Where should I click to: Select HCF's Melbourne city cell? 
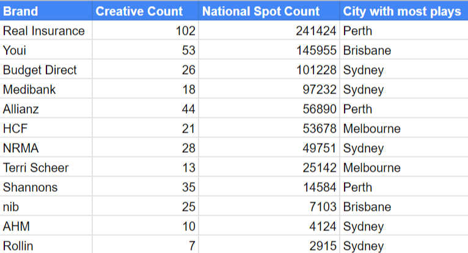(404, 128)
